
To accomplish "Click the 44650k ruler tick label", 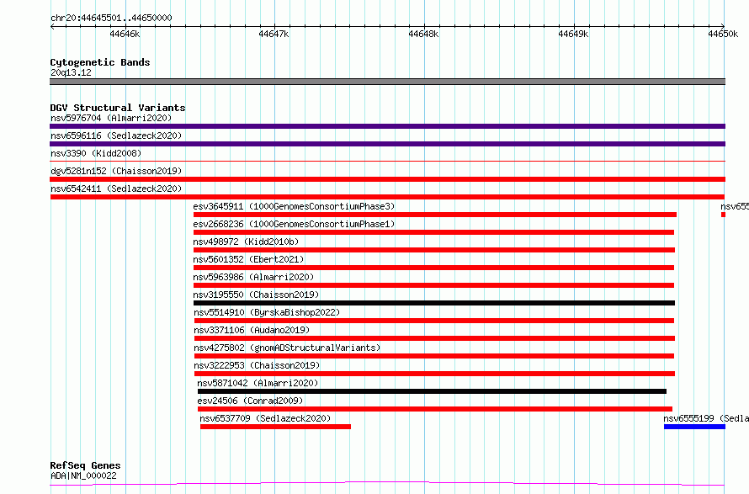I will (723, 34).
